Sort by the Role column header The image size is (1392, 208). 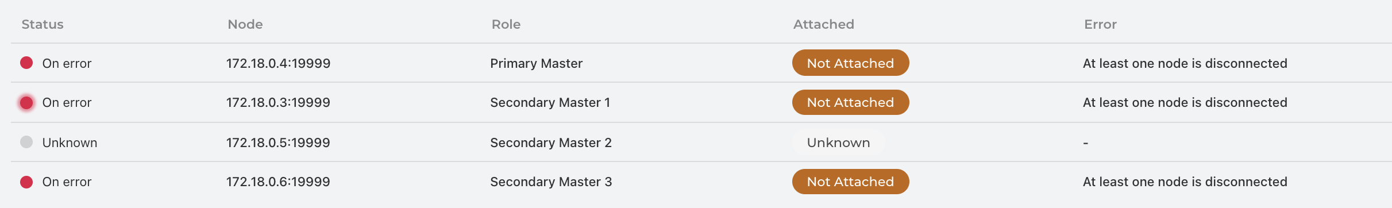[x=506, y=24]
